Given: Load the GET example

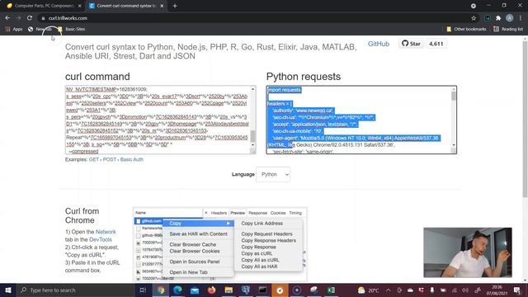Looking at the screenshot, I should tap(93, 159).
